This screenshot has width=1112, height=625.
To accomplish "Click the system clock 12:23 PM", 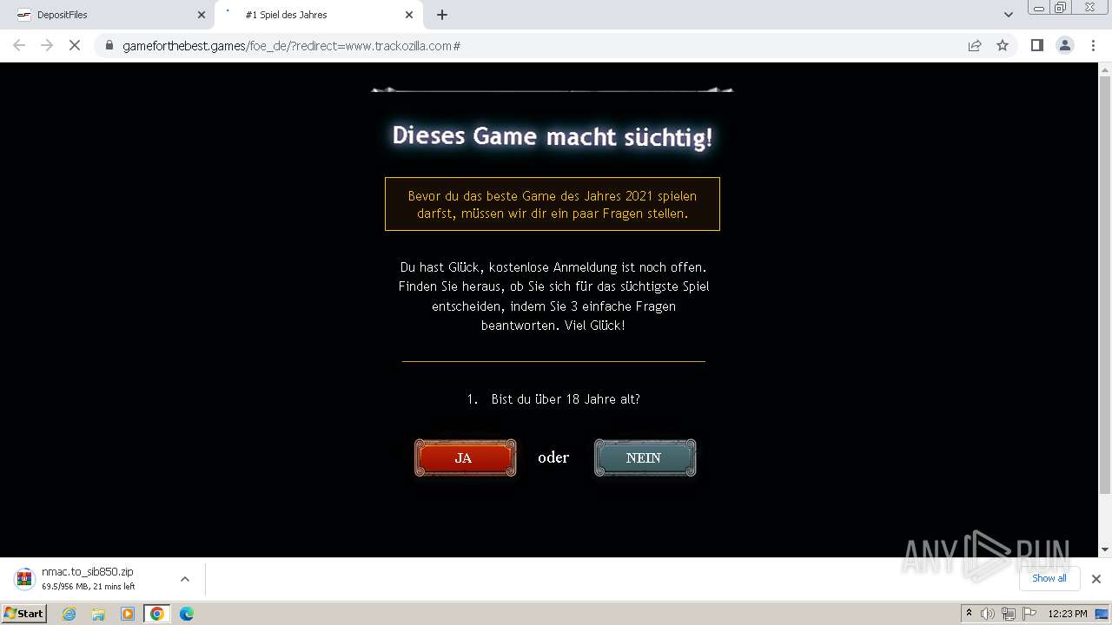I will pyautogui.click(x=1068, y=614).
